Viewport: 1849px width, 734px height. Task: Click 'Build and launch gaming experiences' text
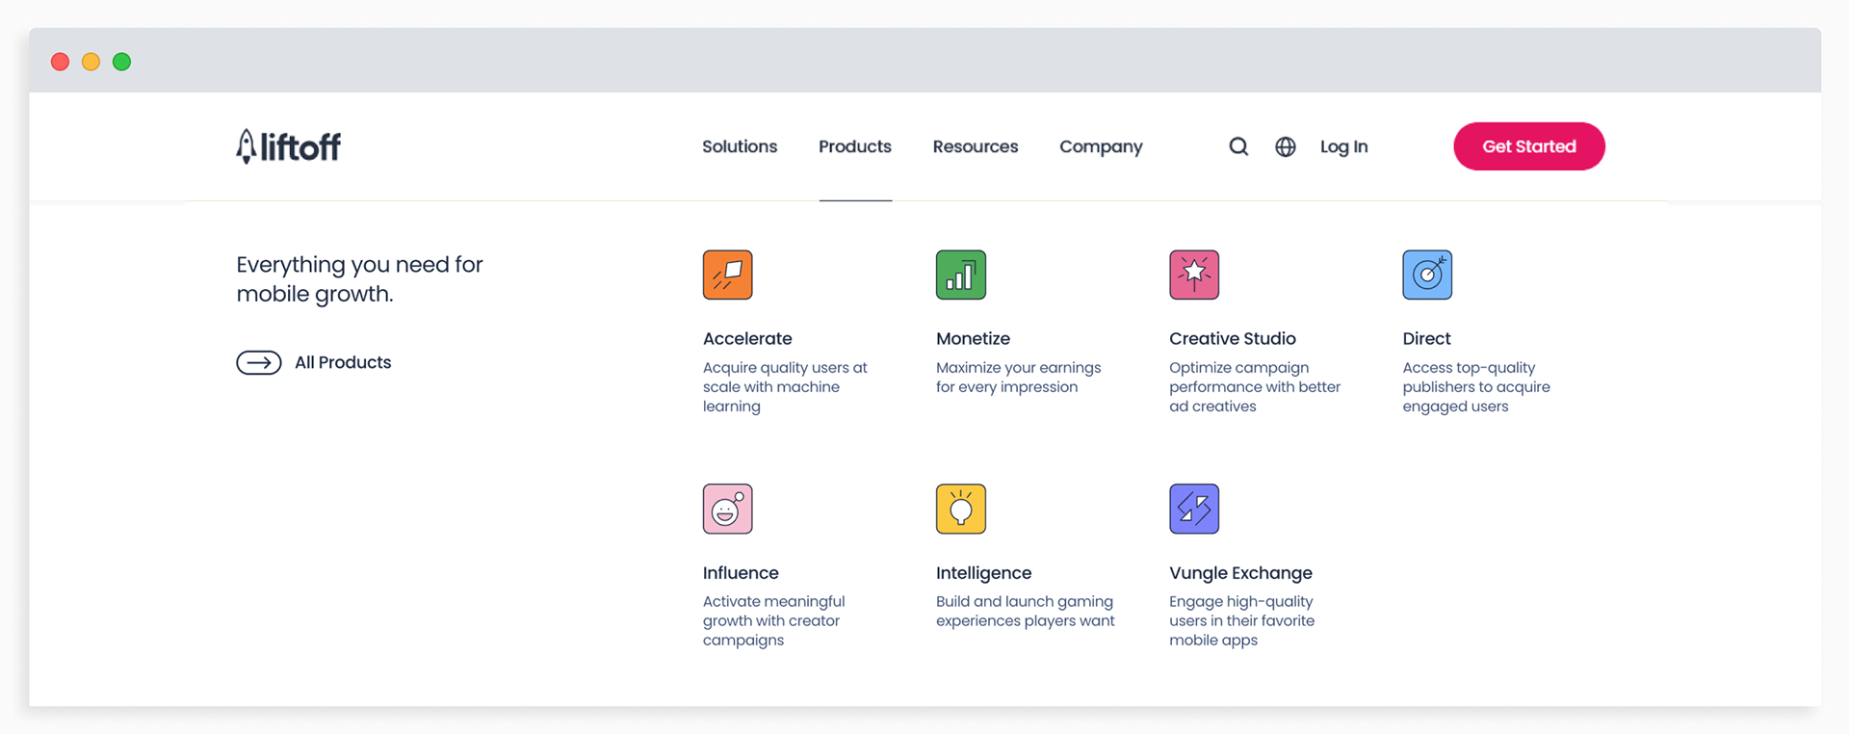1025,611
